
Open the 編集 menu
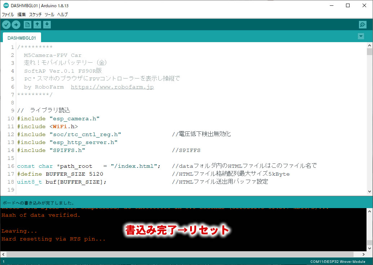click(x=21, y=14)
